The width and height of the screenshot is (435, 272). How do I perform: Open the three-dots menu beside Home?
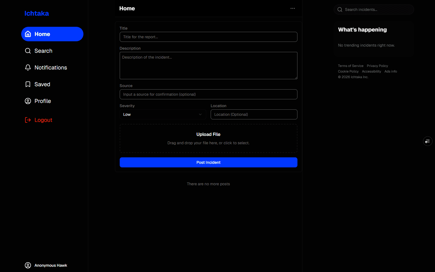pyautogui.click(x=292, y=8)
